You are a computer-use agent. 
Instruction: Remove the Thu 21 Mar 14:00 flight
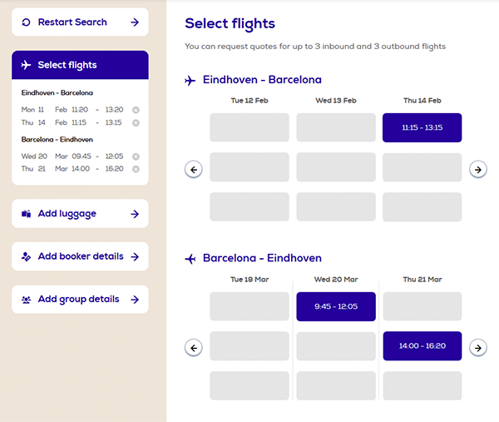point(136,169)
